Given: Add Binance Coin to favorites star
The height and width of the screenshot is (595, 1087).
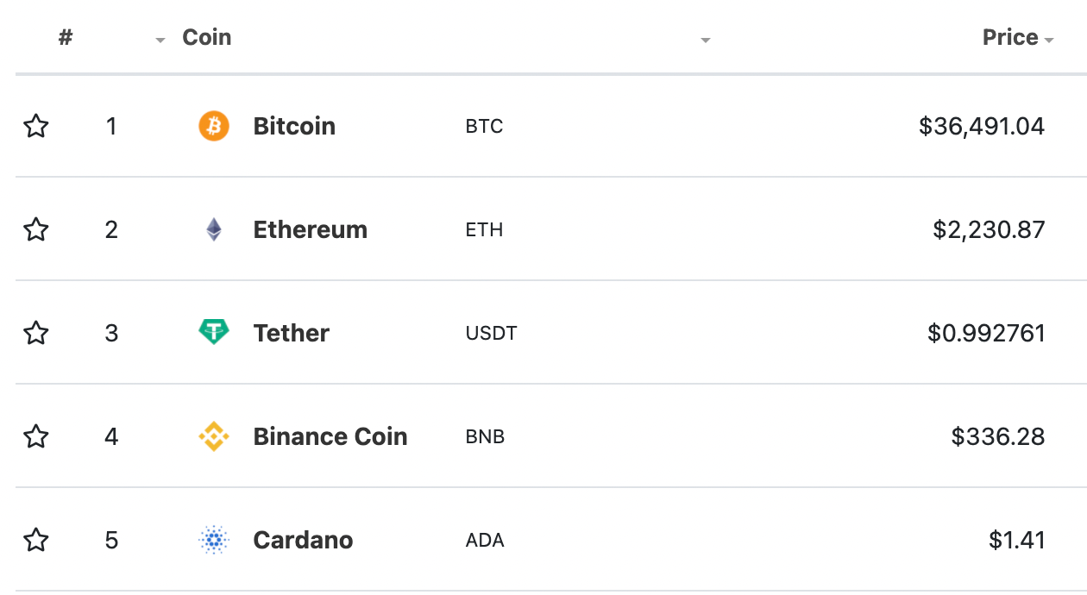Looking at the screenshot, I should [x=35, y=436].
